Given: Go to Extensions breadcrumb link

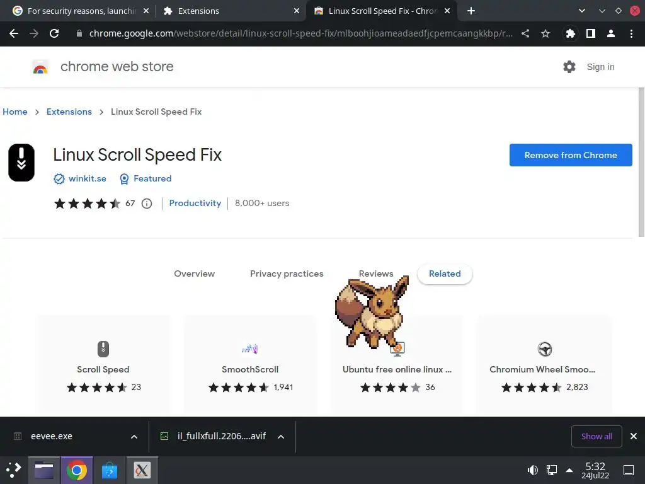Looking at the screenshot, I should (x=69, y=112).
